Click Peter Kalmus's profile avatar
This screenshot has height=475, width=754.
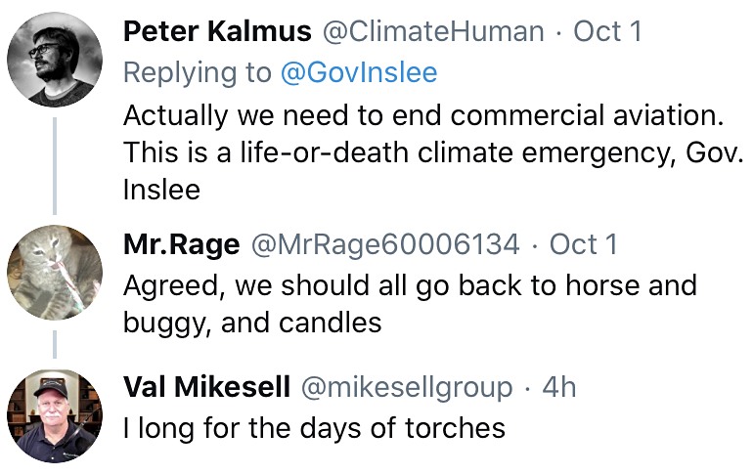pos(56,61)
